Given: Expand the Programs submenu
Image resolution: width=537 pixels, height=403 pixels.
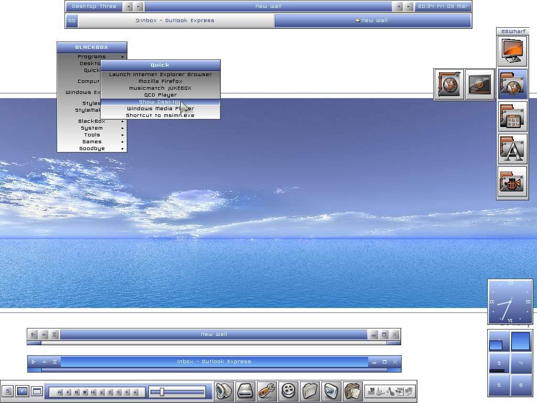Looking at the screenshot, I should click(92, 57).
